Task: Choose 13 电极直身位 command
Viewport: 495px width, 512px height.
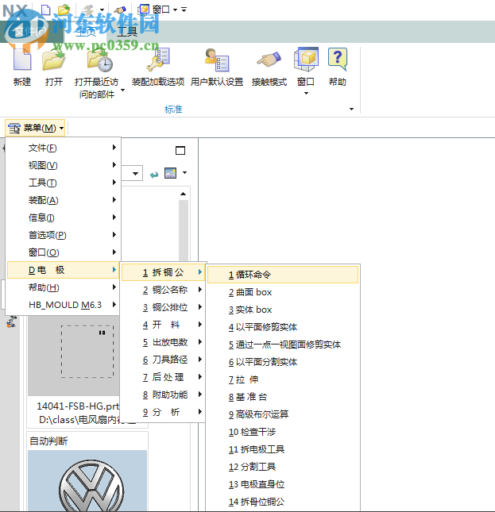Action: 283,484
